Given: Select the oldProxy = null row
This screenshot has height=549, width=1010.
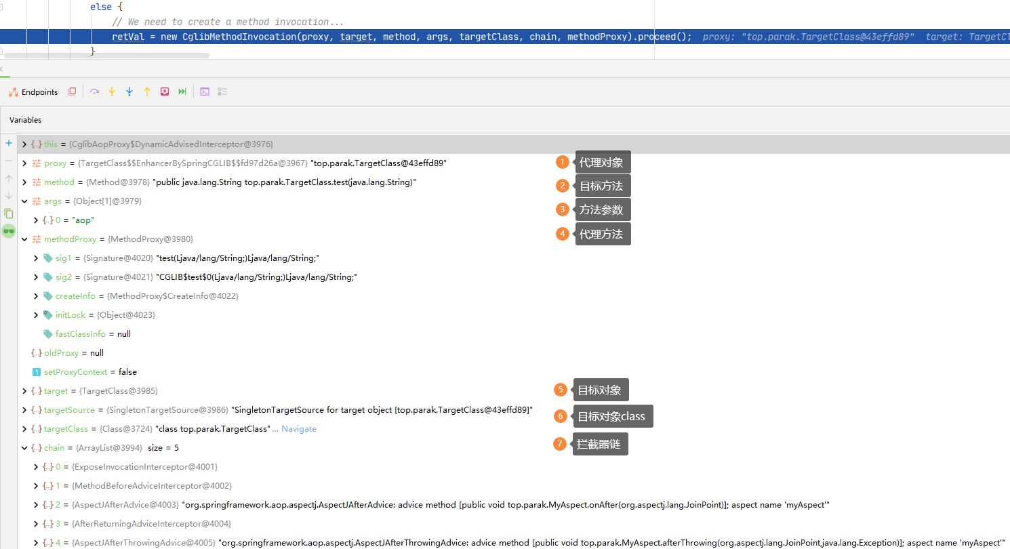Looking at the screenshot, I should [513, 353].
